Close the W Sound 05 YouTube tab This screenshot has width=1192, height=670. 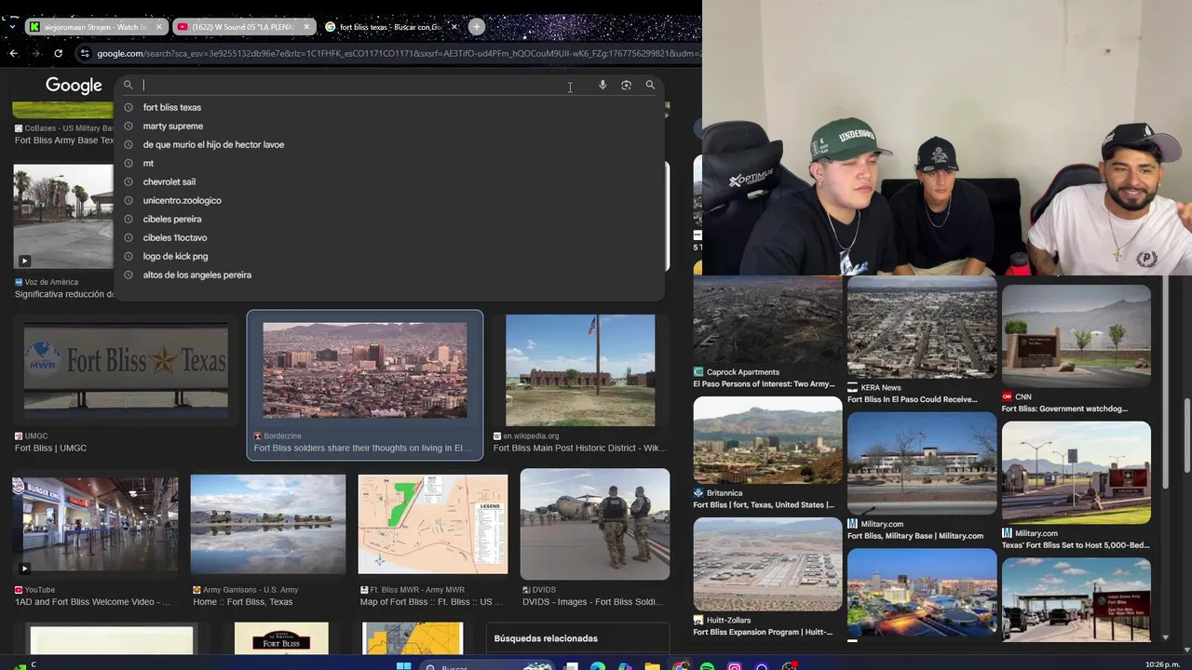click(306, 27)
